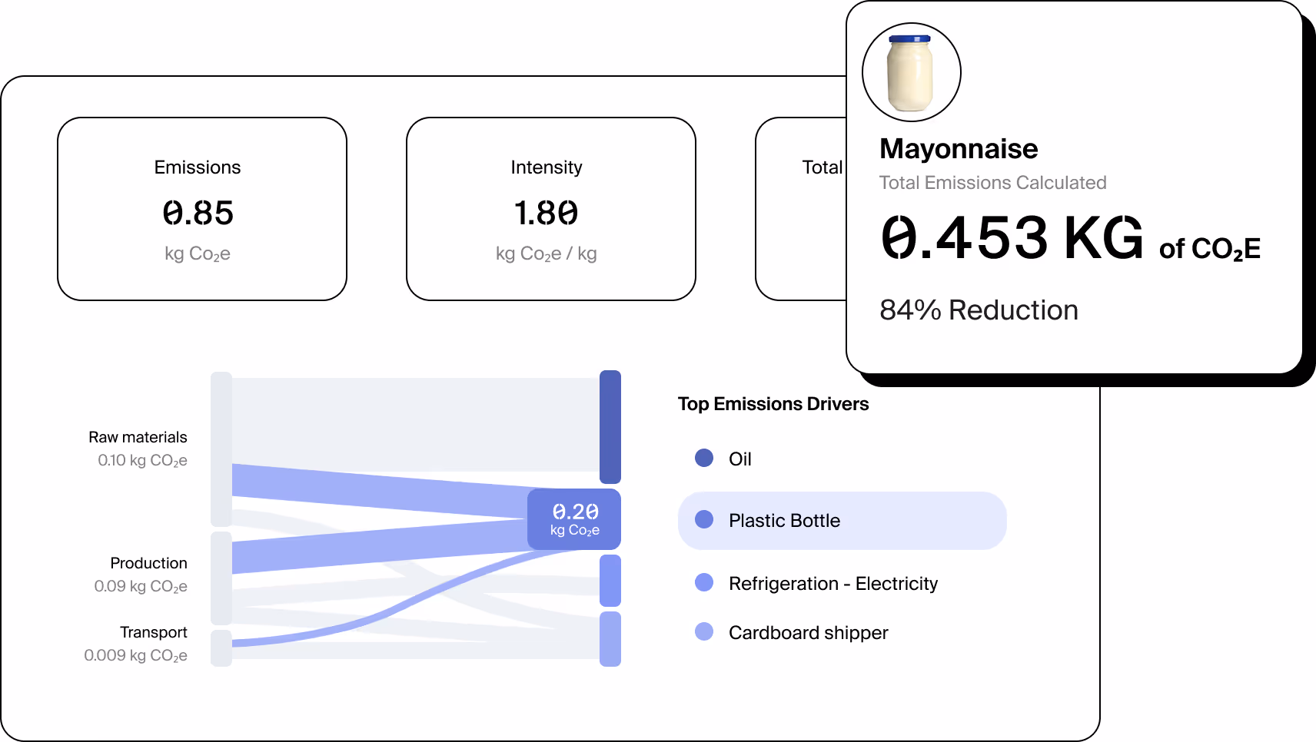Open the Emissions 0.85 metric card
1316x742 pixels.
pyautogui.click(x=202, y=209)
